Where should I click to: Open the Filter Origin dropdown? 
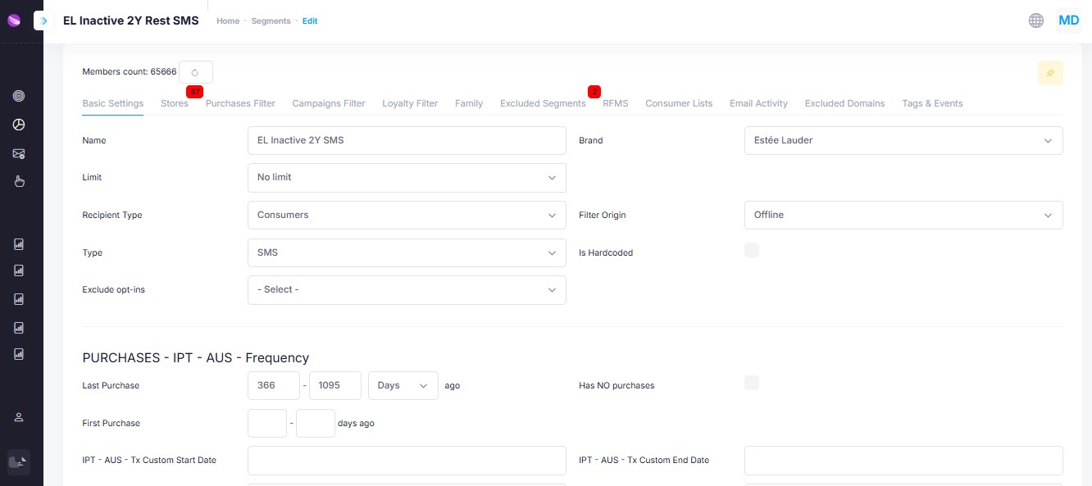click(x=903, y=215)
